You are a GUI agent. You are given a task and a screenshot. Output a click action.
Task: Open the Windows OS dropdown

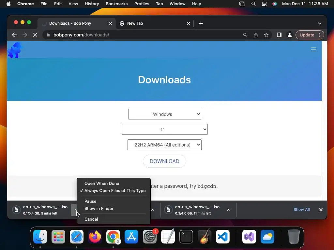coord(165,114)
